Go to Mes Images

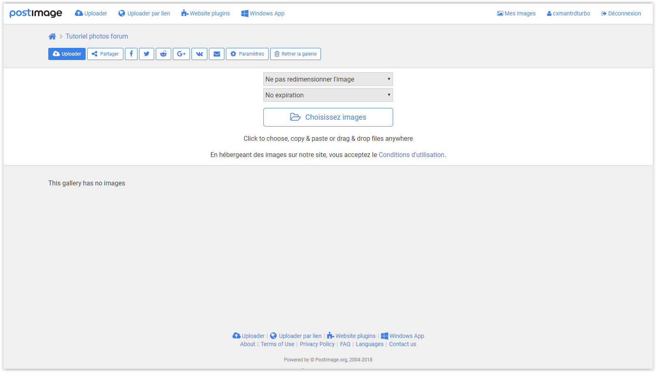pyautogui.click(x=516, y=13)
